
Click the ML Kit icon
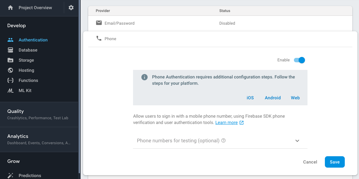click(10, 90)
